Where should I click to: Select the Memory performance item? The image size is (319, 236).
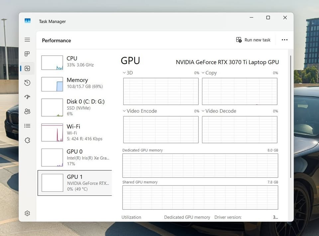click(x=75, y=84)
